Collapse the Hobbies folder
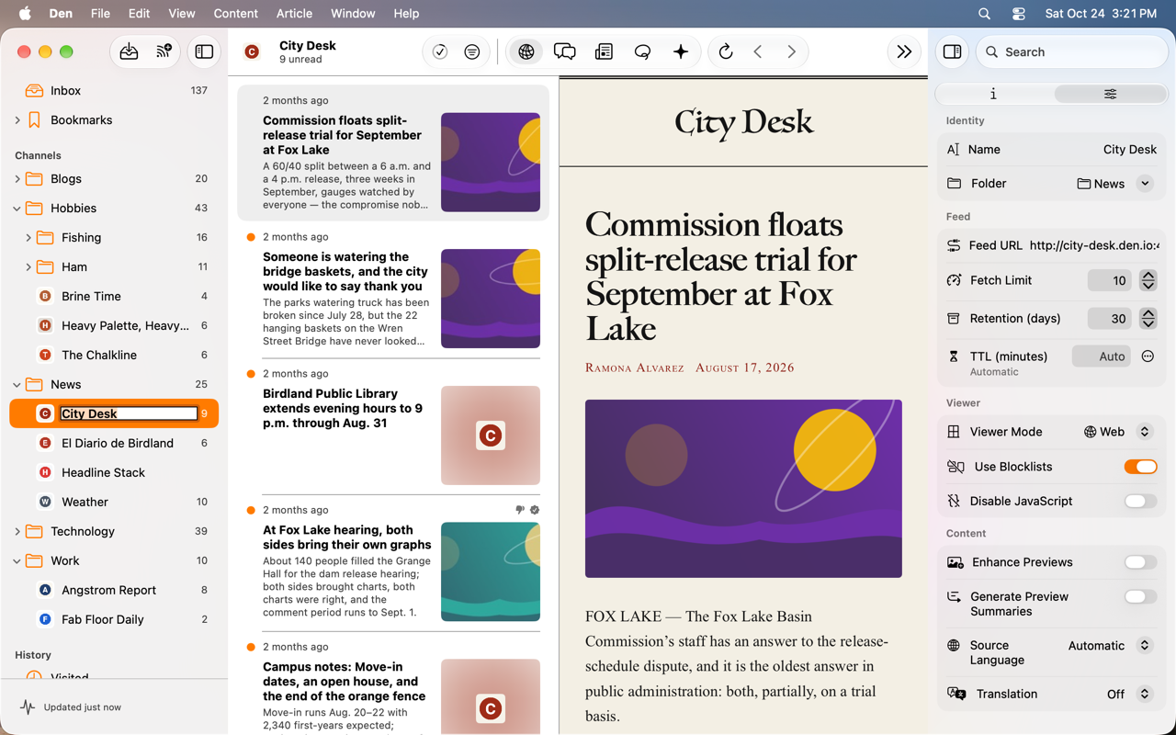The width and height of the screenshot is (1176, 735). click(17, 209)
